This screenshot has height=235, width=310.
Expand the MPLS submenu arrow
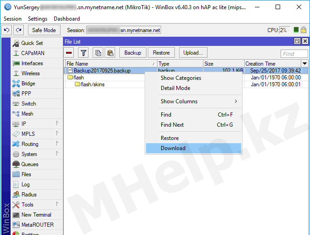tap(57, 134)
